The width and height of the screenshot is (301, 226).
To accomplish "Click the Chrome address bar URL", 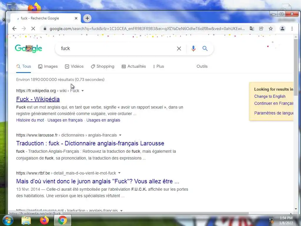I will coord(147,29).
